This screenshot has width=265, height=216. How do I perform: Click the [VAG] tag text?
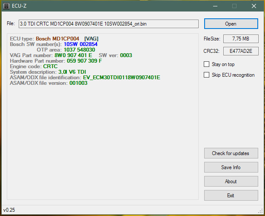tap(91, 39)
